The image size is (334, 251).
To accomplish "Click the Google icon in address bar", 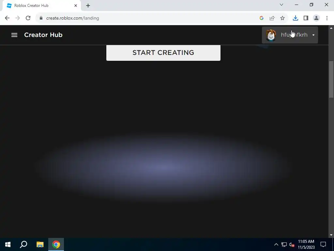I will (262, 18).
